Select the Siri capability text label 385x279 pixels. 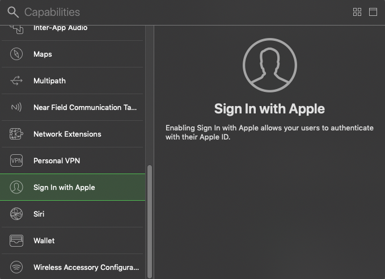(x=39, y=214)
